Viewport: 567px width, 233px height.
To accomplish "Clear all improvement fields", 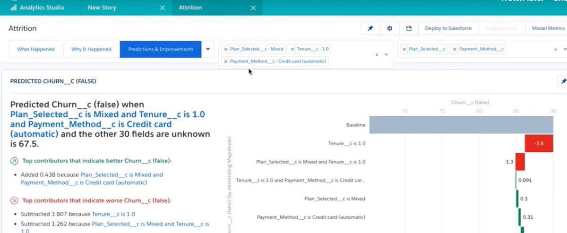I will (555, 49).
